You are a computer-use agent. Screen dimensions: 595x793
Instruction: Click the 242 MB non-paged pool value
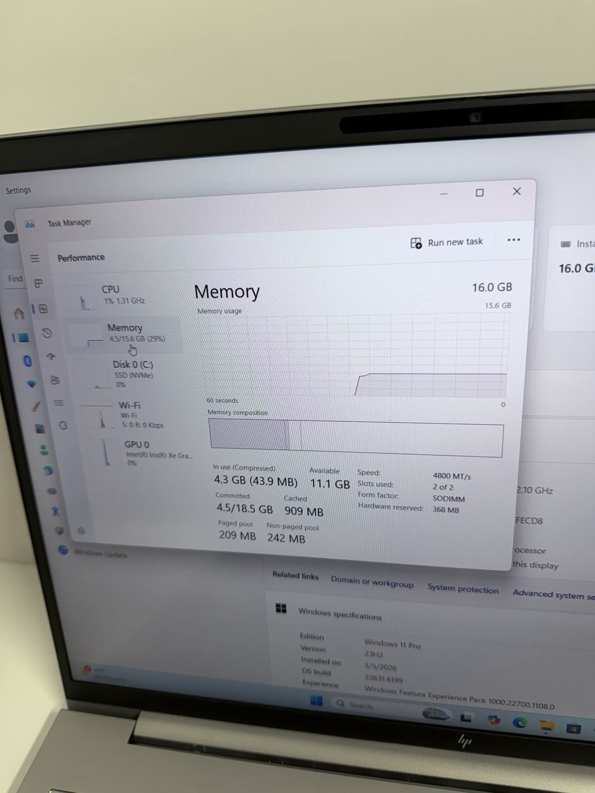tap(286, 538)
